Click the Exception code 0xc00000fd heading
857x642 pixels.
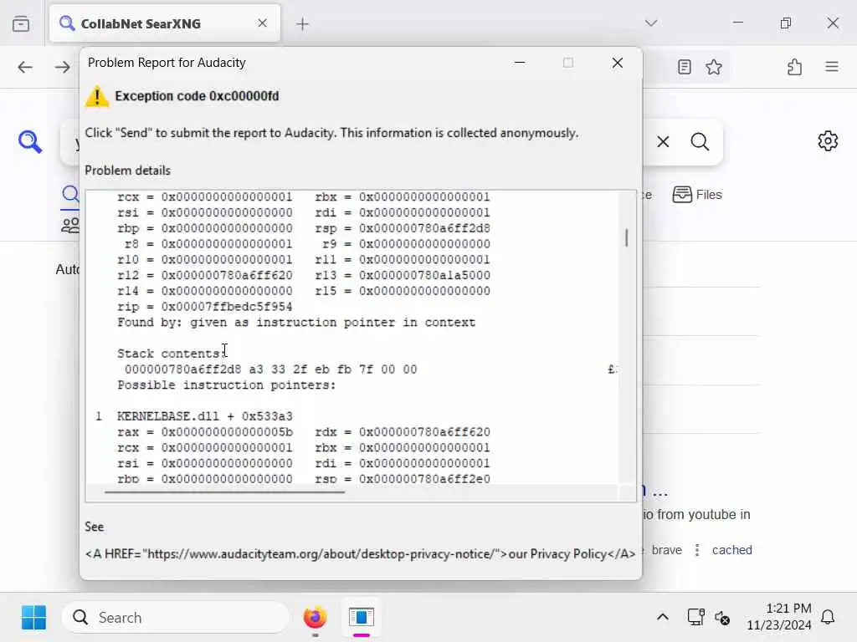[x=197, y=96]
